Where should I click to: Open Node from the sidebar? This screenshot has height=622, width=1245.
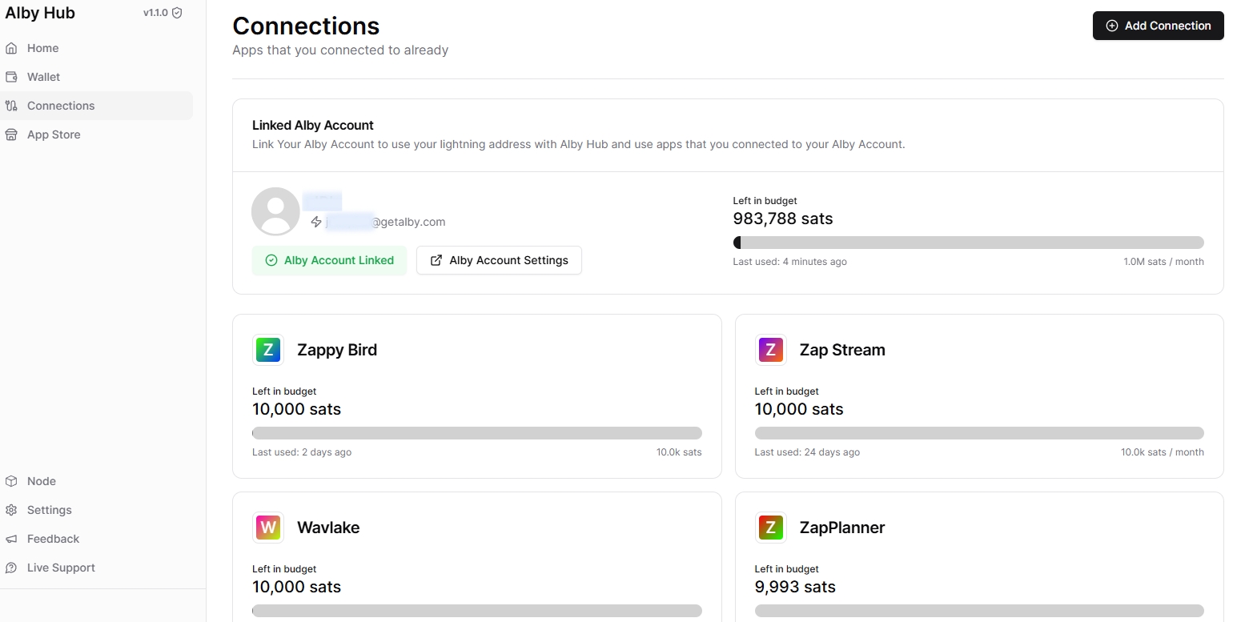click(x=42, y=481)
